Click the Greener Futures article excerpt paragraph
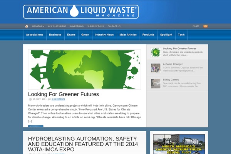This screenshot has width=231, height=154. (x=84, y=113)
